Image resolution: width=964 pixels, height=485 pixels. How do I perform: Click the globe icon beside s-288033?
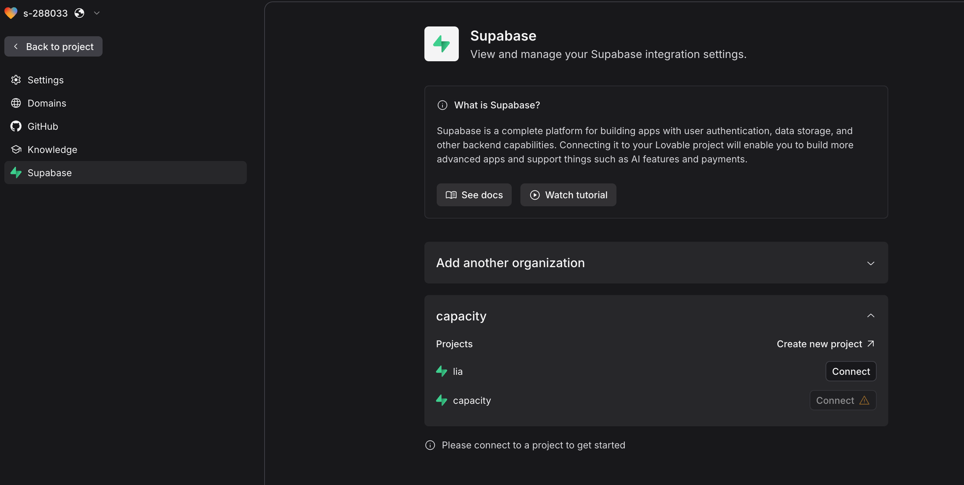click(x=79, y=13)
